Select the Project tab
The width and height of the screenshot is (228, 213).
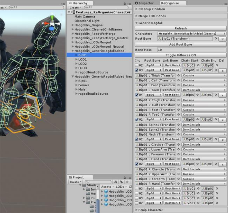tap(80, 177)
